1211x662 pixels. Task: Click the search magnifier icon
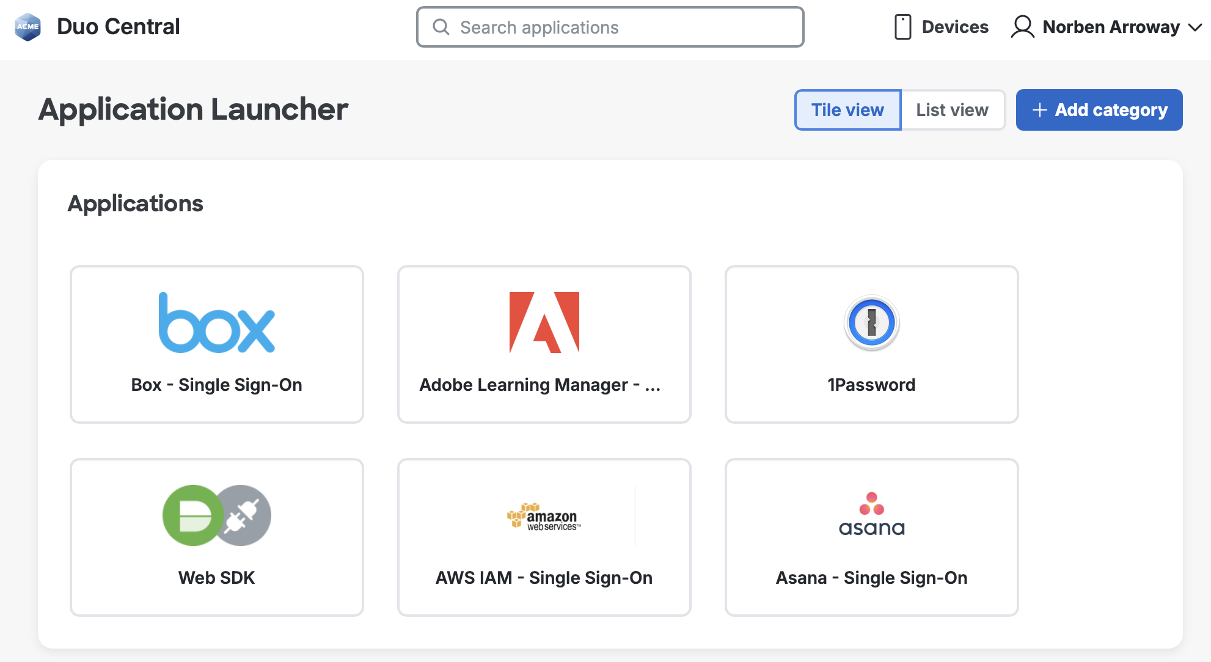[441, 27]
